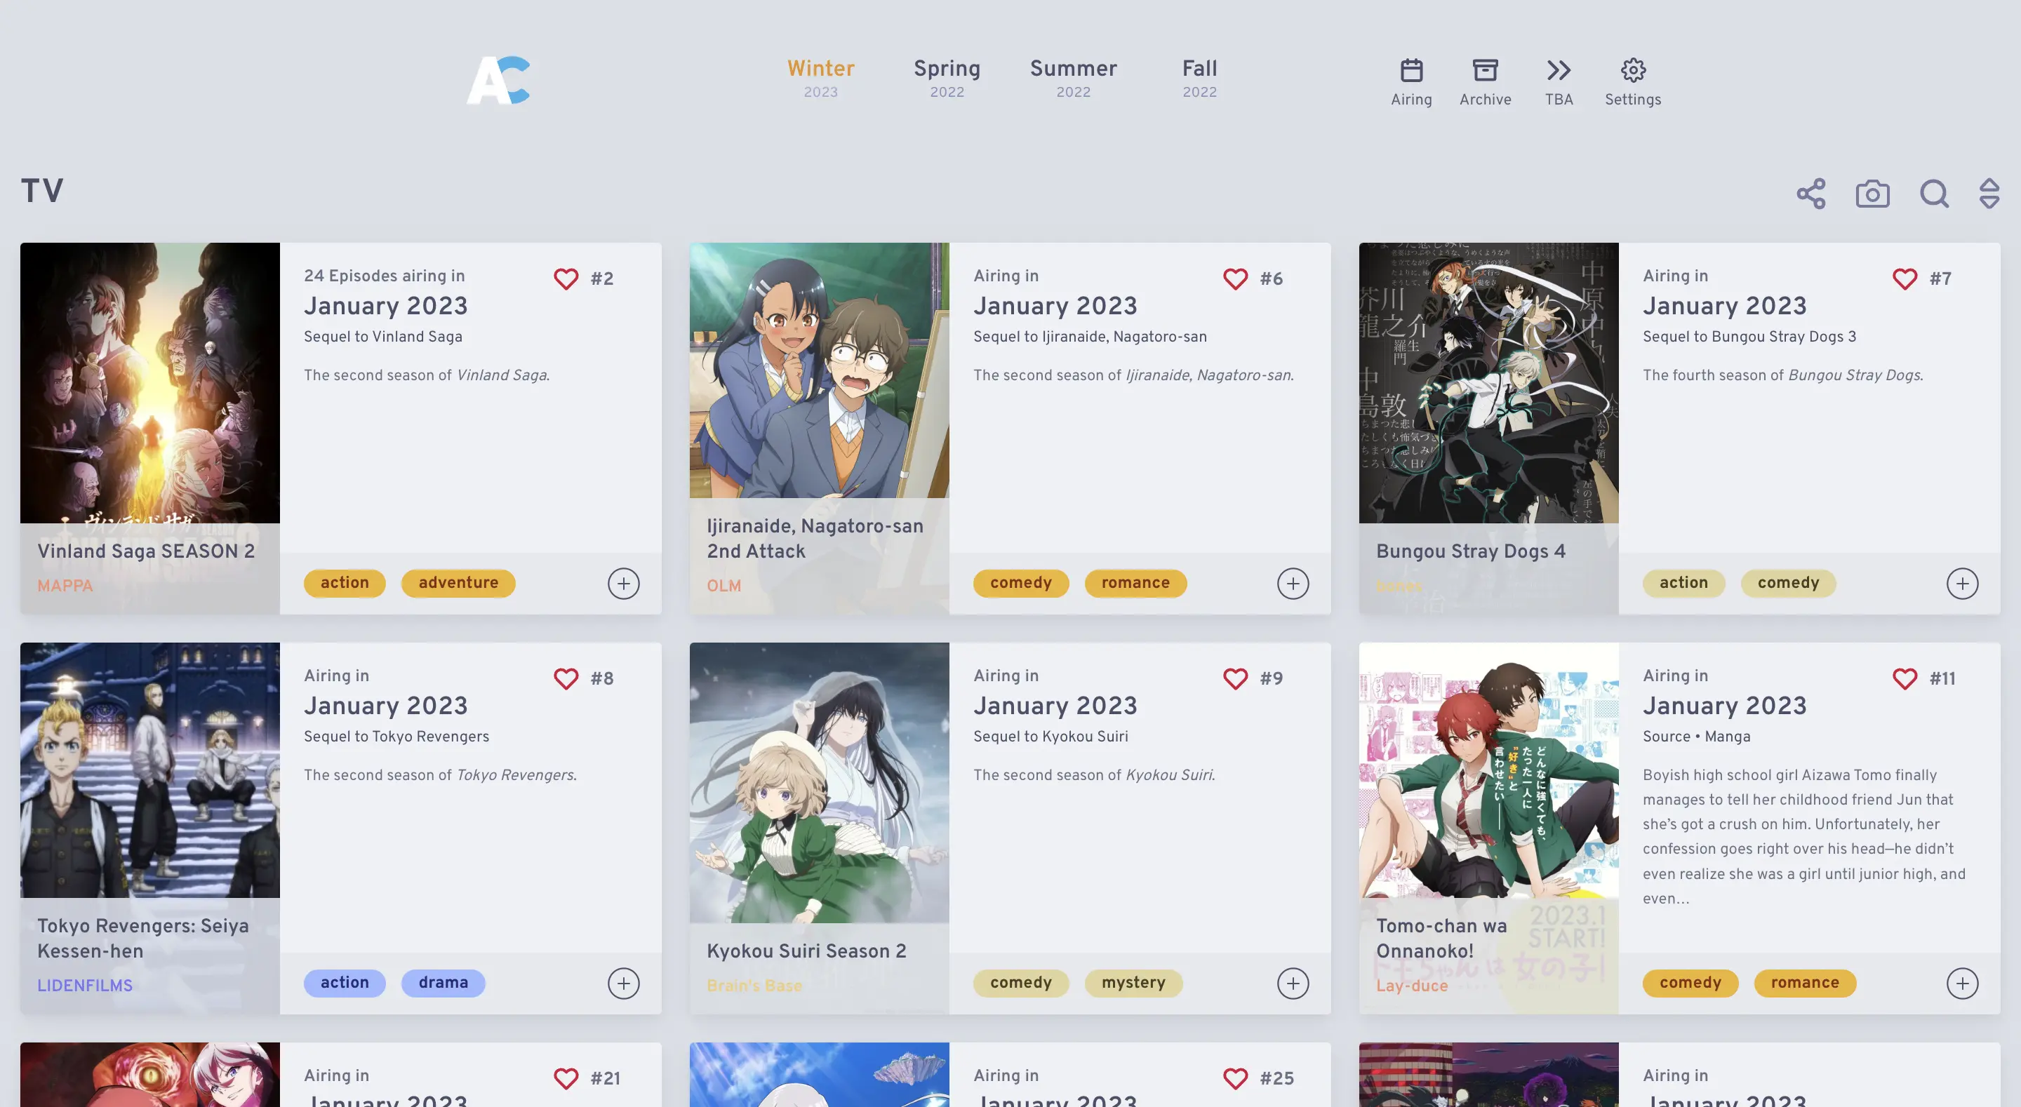Image resolution: width=2021 pixels, height=1107 pixels.
Task: Click 'Sequel to Tokyo Revengers' text
Action: click(x=396, y=737)
